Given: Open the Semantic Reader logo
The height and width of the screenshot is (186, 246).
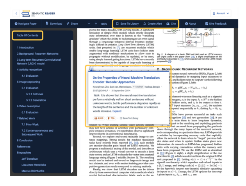Looking at the screenshot, I should coord(38,14).
